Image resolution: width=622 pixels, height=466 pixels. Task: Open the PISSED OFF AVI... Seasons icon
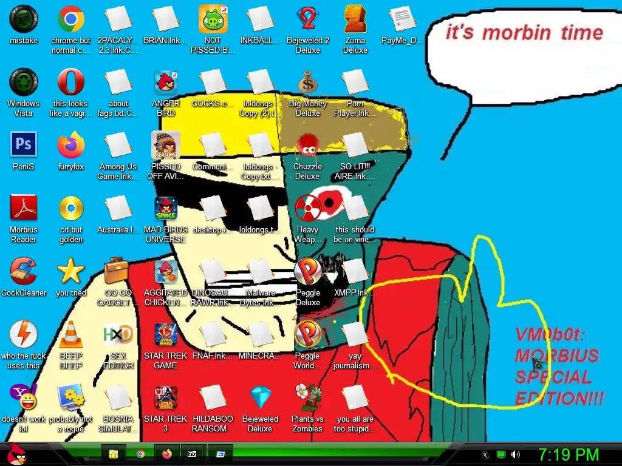[166, 145]
